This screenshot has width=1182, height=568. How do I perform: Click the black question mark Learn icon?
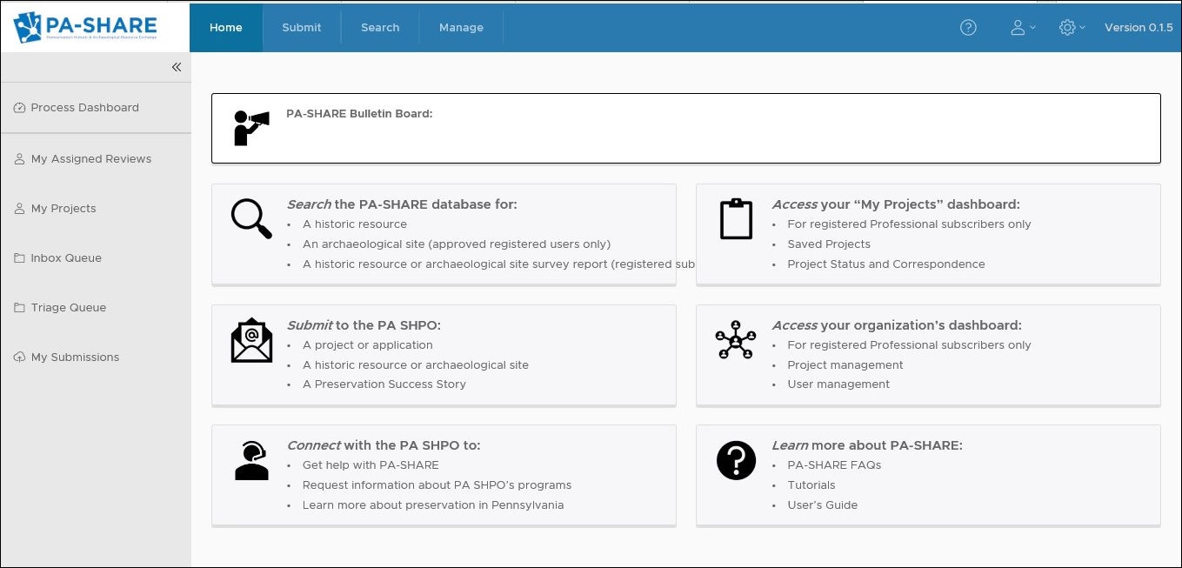tap(736, 460)
